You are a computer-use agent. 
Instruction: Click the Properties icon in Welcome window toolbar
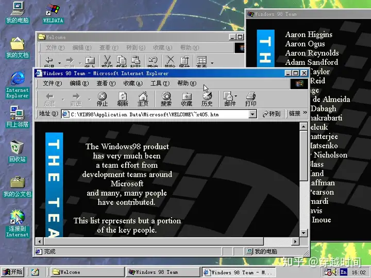[x=184, y=61]
